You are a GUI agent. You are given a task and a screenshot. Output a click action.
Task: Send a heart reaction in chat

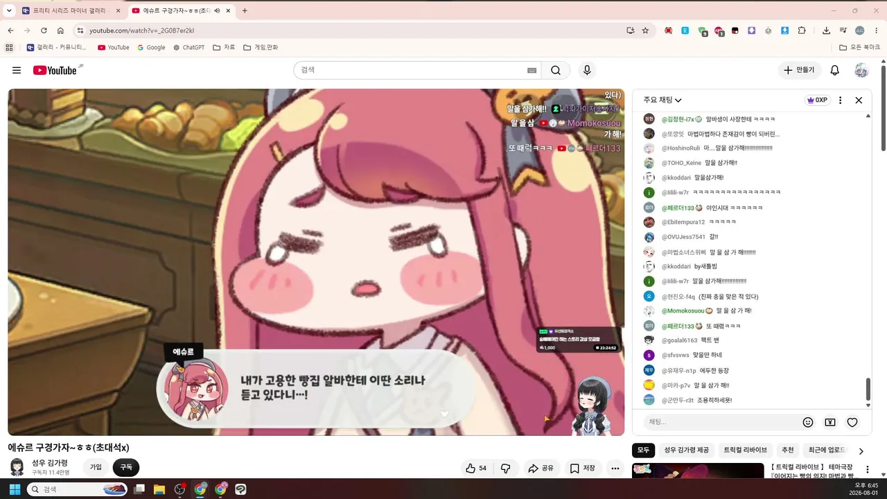coord(852,422)
